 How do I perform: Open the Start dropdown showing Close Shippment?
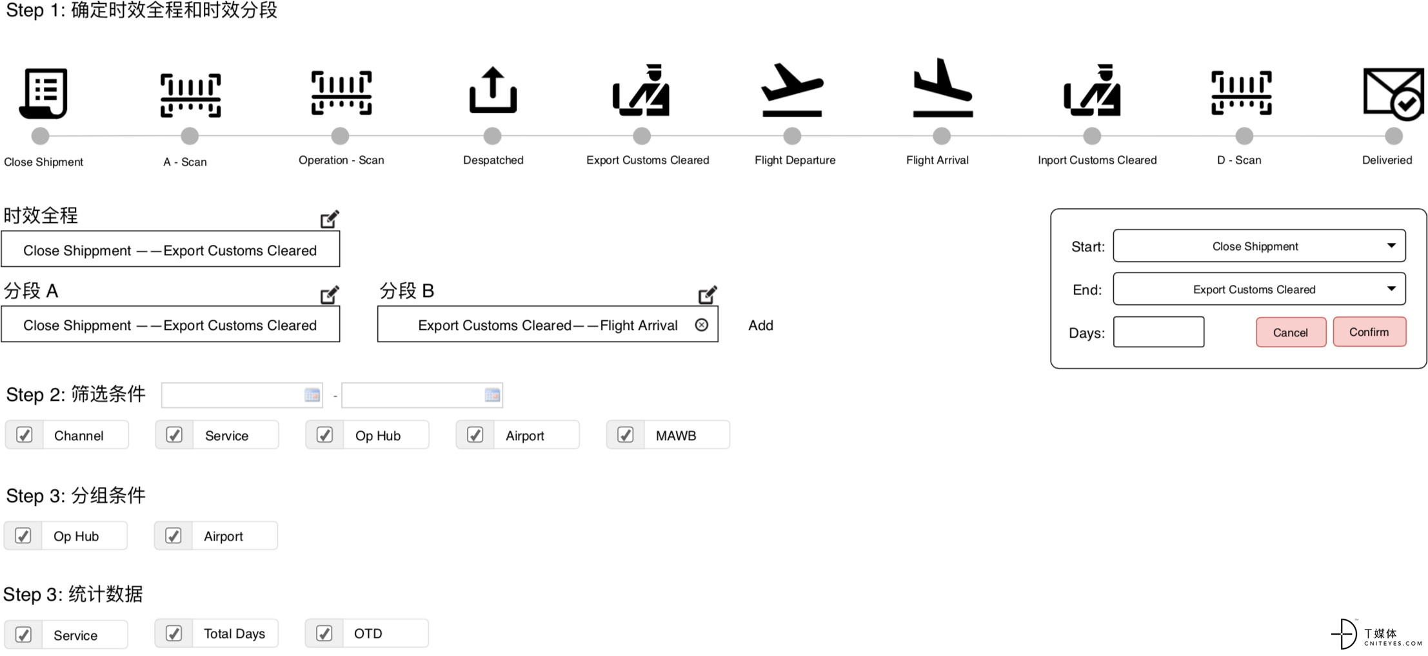tap(1259, 246)
